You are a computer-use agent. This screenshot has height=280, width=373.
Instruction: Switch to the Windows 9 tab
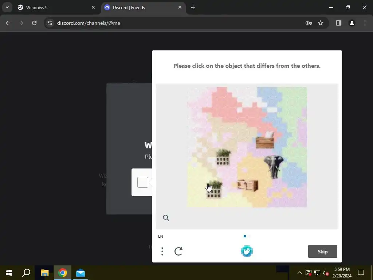56,8
